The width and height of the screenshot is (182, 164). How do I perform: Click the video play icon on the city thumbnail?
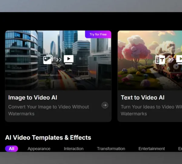tap(69, 59)
